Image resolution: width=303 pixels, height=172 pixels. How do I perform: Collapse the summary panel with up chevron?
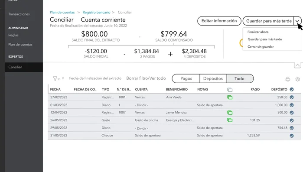click(x=298, y=65)
